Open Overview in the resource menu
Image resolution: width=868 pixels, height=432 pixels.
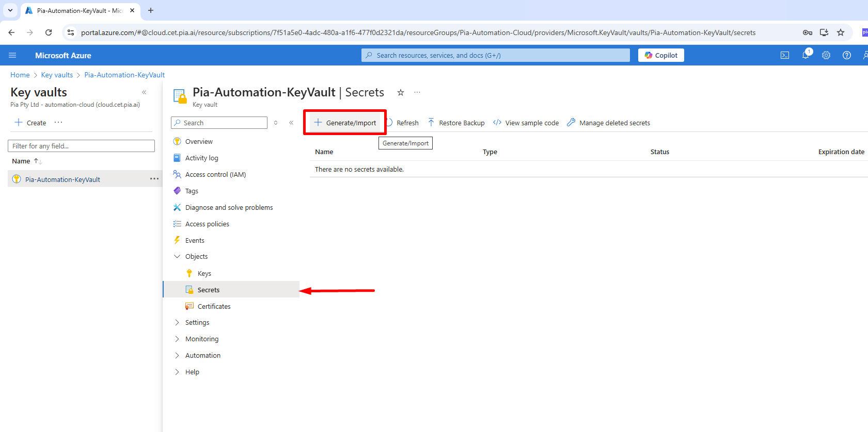tap(199, 141)
